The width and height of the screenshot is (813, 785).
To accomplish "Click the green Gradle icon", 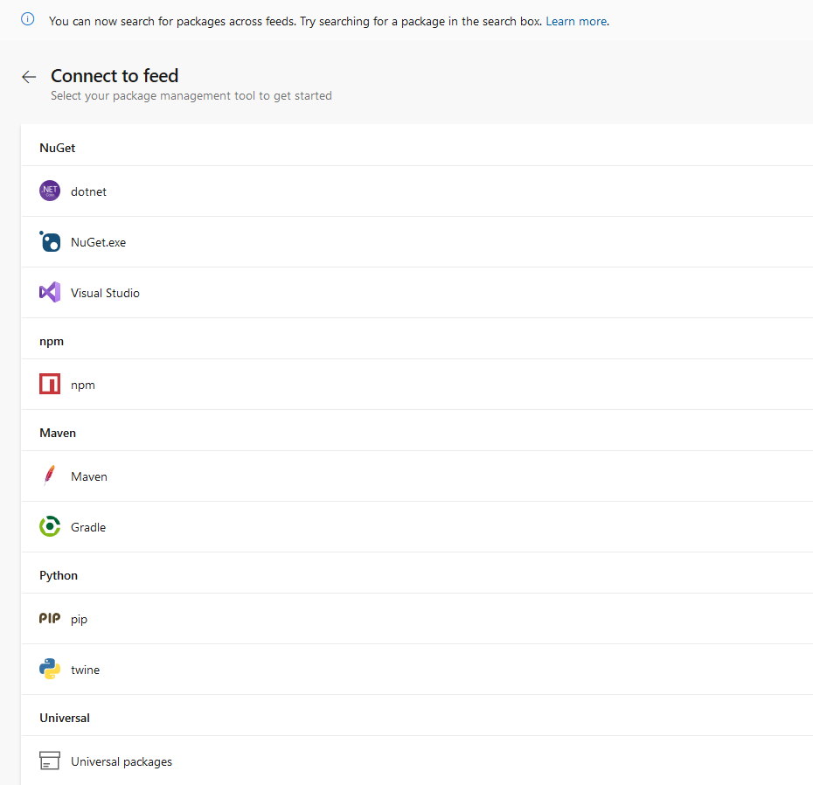I will coord(50,527).
